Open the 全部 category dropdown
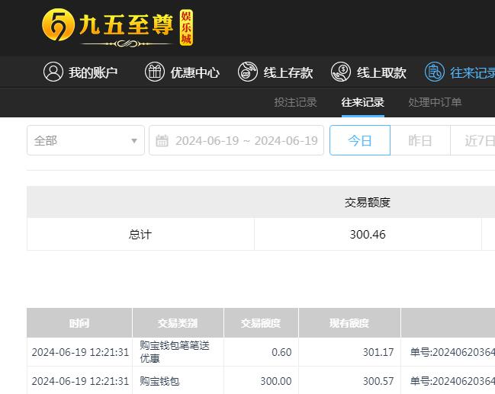This screenshot has width=495, height=394. coord(85,140)
